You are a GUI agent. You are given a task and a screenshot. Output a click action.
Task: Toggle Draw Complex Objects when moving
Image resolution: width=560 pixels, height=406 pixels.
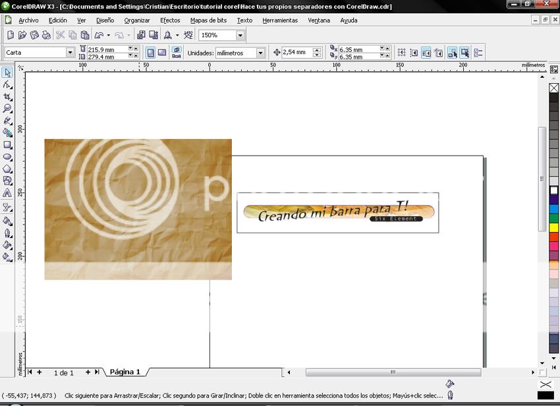click(x=452, y=53)
